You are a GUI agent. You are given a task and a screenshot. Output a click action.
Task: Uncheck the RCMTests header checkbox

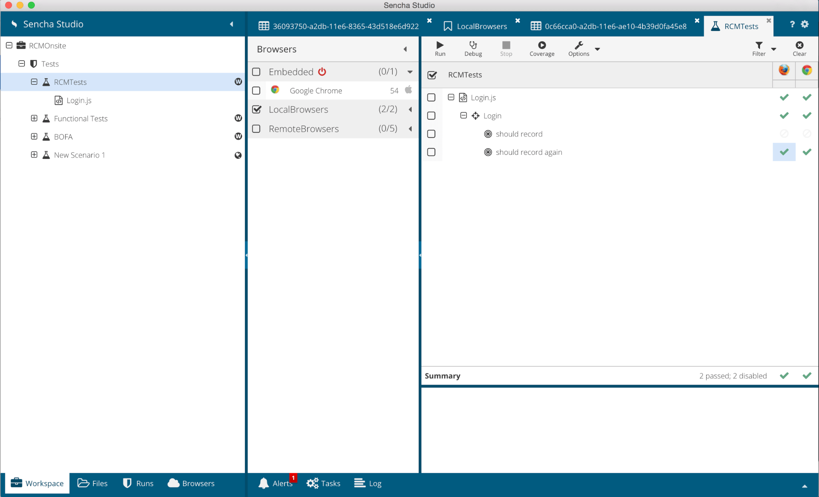(x=432, y=75)
